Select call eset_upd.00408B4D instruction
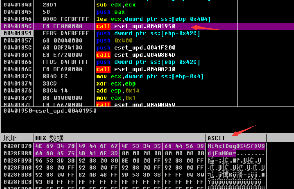Viewport: 294px width, 189px height. pos(136,55)
